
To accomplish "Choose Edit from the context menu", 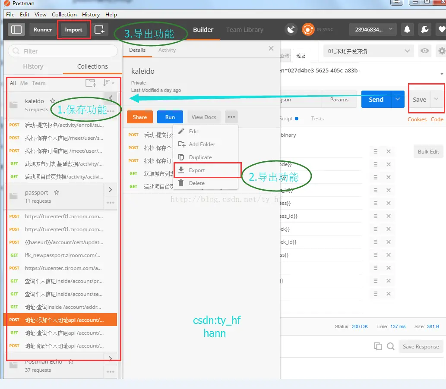I will coord(206,131).
